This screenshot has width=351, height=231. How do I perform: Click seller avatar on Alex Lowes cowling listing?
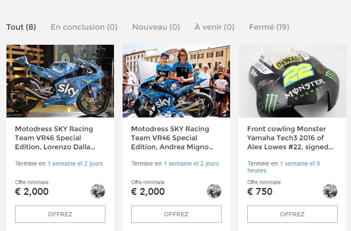click(330, 191)
